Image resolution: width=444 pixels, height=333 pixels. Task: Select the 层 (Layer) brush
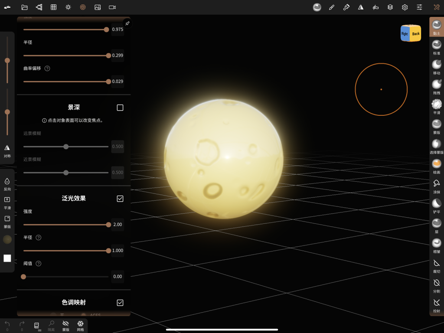pos(436,225)
